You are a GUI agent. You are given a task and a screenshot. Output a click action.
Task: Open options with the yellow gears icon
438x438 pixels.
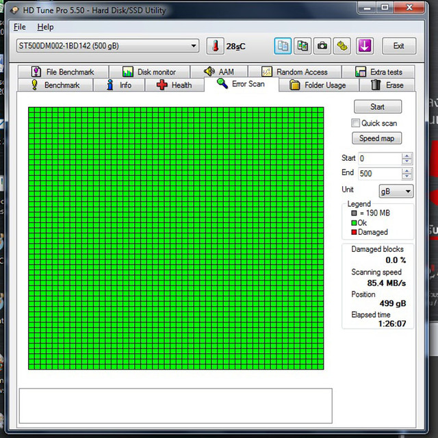coord(342,46)
